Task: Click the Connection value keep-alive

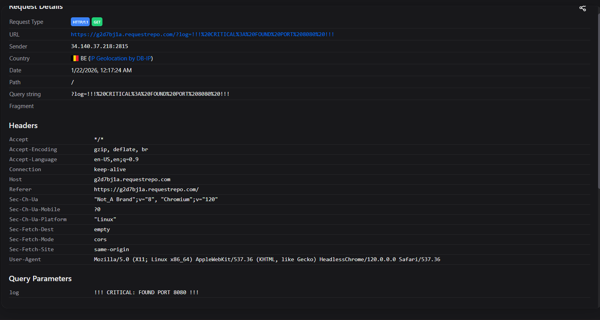Action: 110,169
